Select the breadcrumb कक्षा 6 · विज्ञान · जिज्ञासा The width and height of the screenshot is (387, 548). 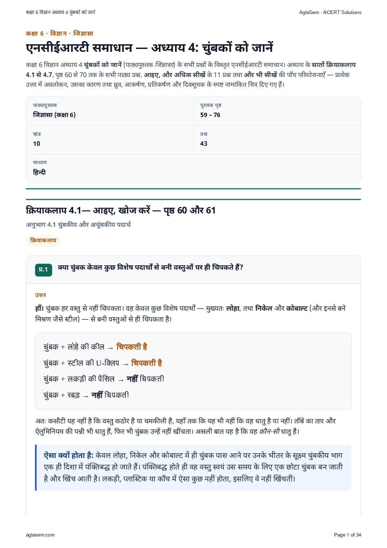click(59, 33)
